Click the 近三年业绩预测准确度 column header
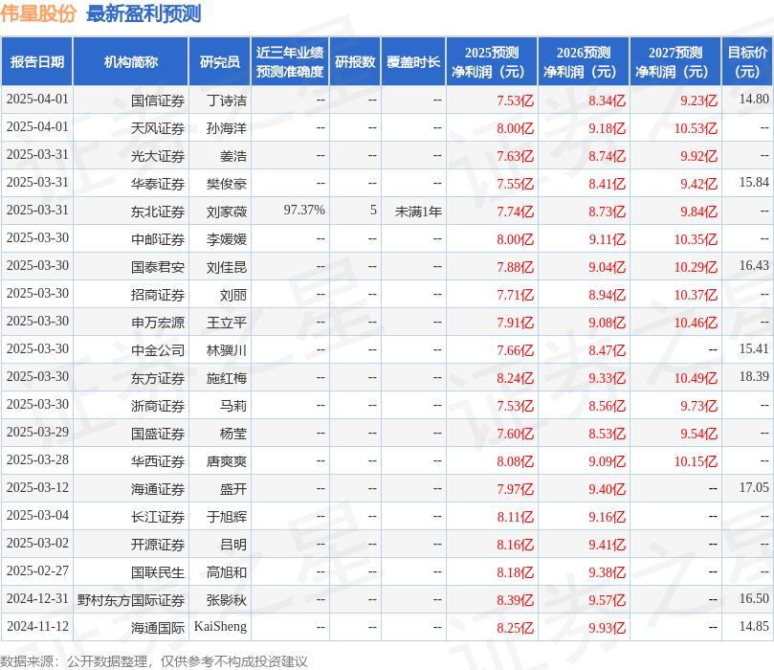The height and width of the screenshot is (670, 774). click(x=290, y=61)
